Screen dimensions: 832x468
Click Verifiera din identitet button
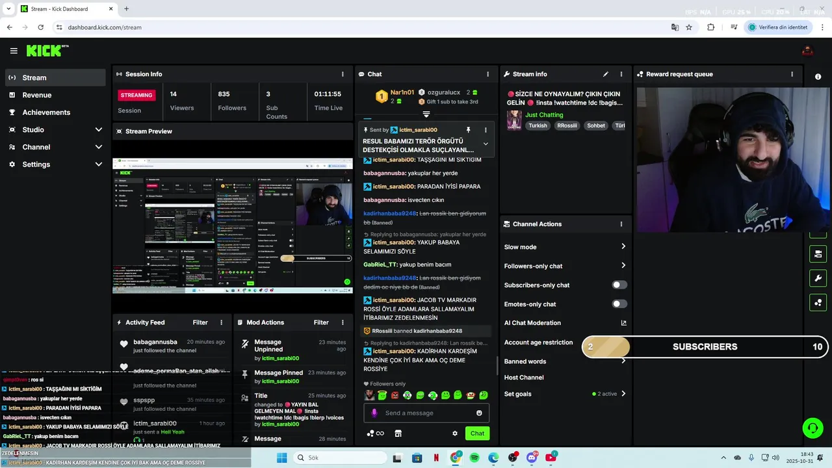(x=778, y=27)
